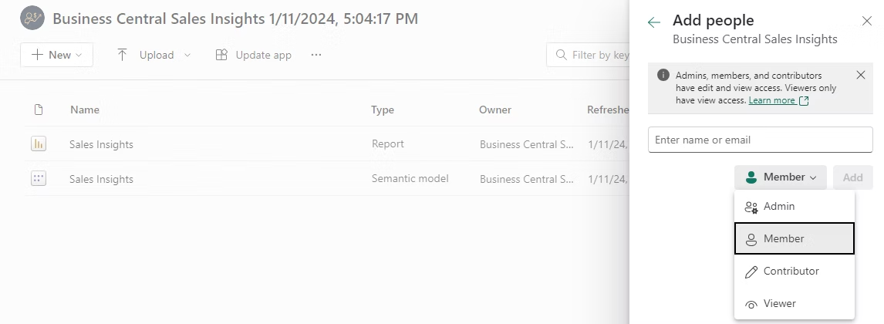This screenshot has width=884, height=324.
Task: Pick the Viewer role option
Action: (779, 304)
